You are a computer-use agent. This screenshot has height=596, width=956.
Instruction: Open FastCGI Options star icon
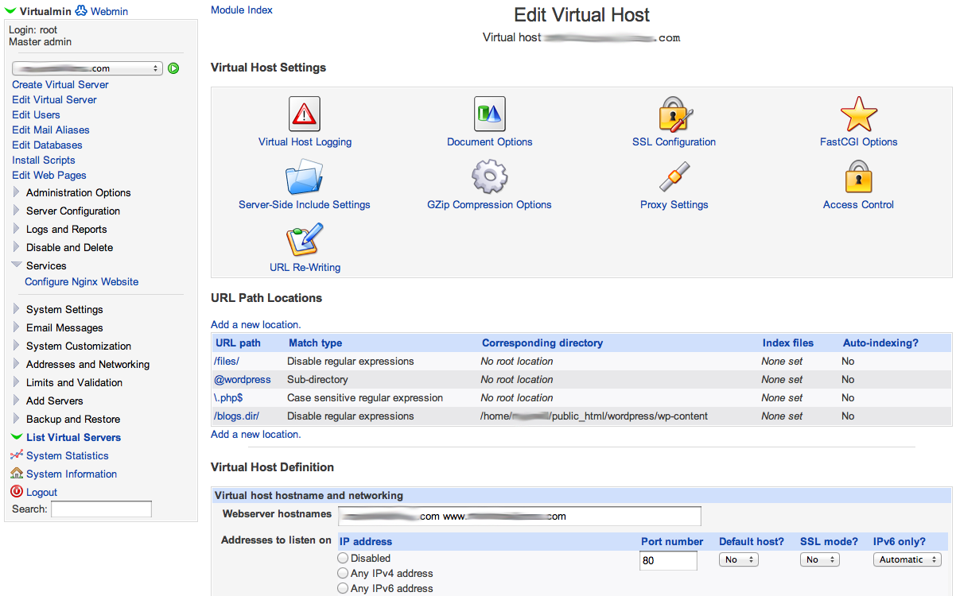[x=858, y=114]
